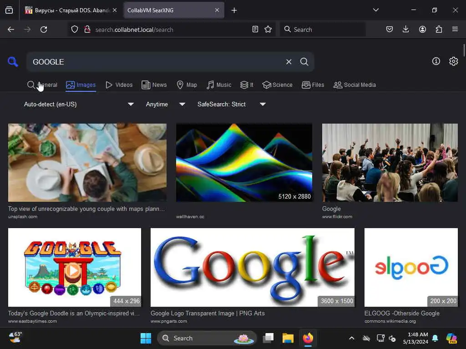Click the wallhaven.cc source link
The image size is (466, 349).
coord(190,217)
